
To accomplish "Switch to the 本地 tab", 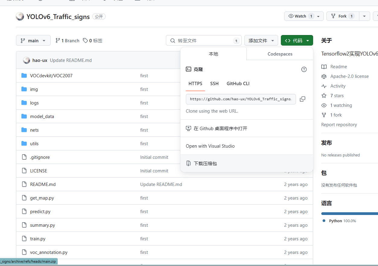I will tap(213, 54).
